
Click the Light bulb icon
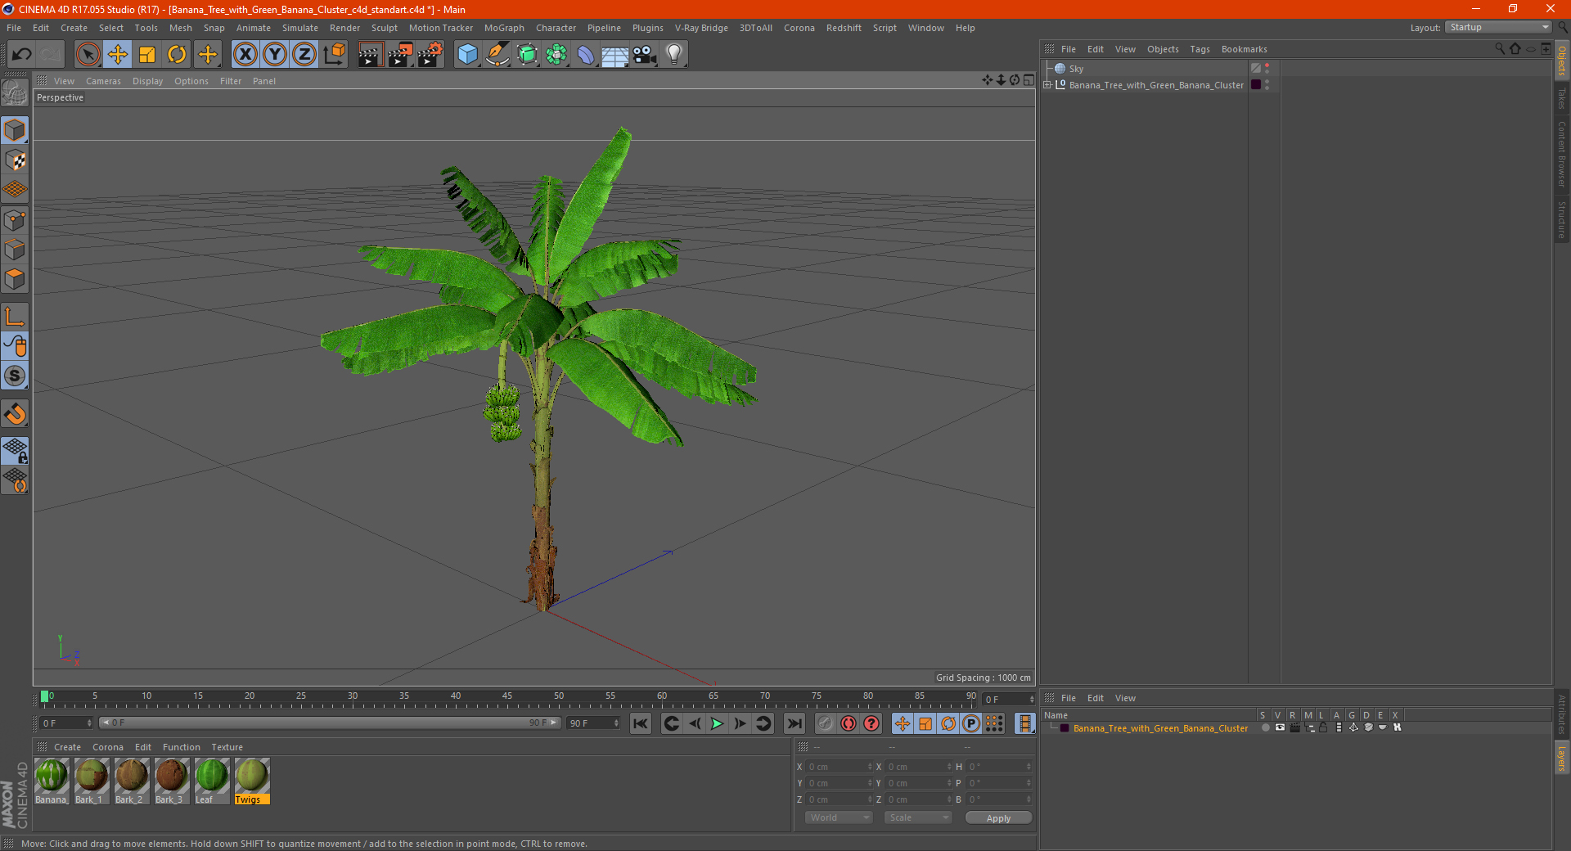pyautogui.click(x=673, y=55)
